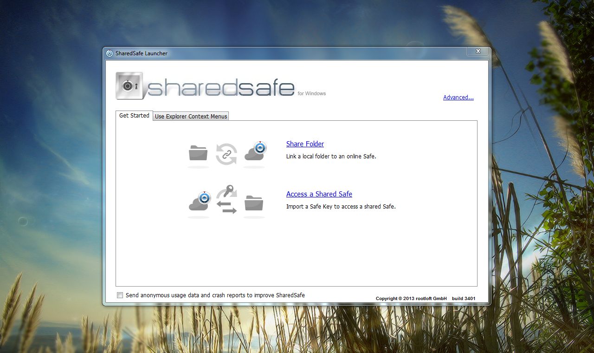Screen dimensions: 594x353
Task: Open the Advanced... link
Action: (458, 98)
